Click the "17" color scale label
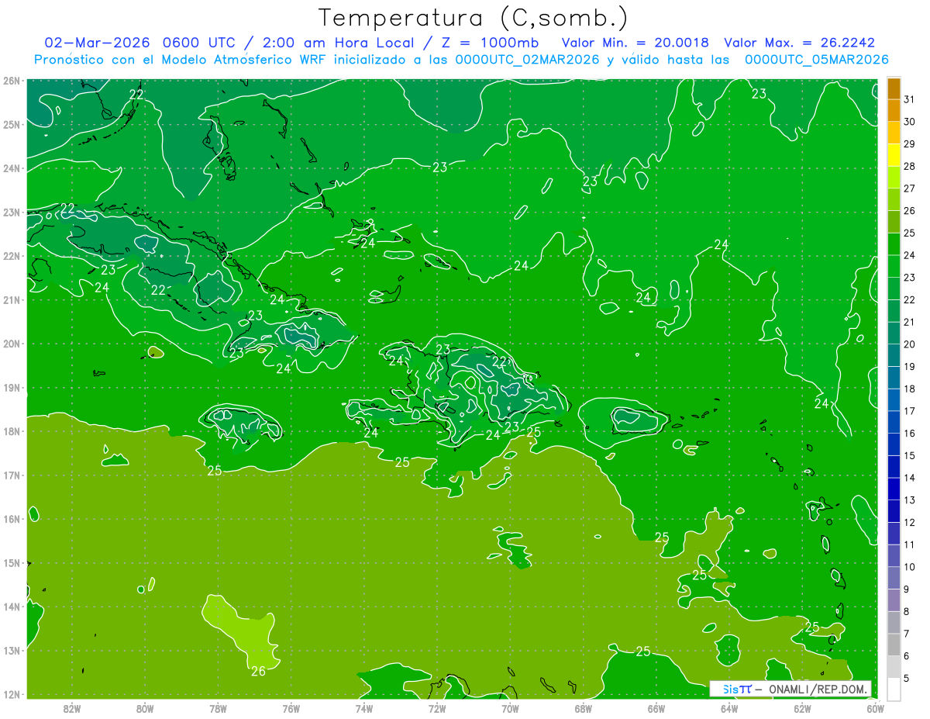The image size is (930, 719). (909, 411)
